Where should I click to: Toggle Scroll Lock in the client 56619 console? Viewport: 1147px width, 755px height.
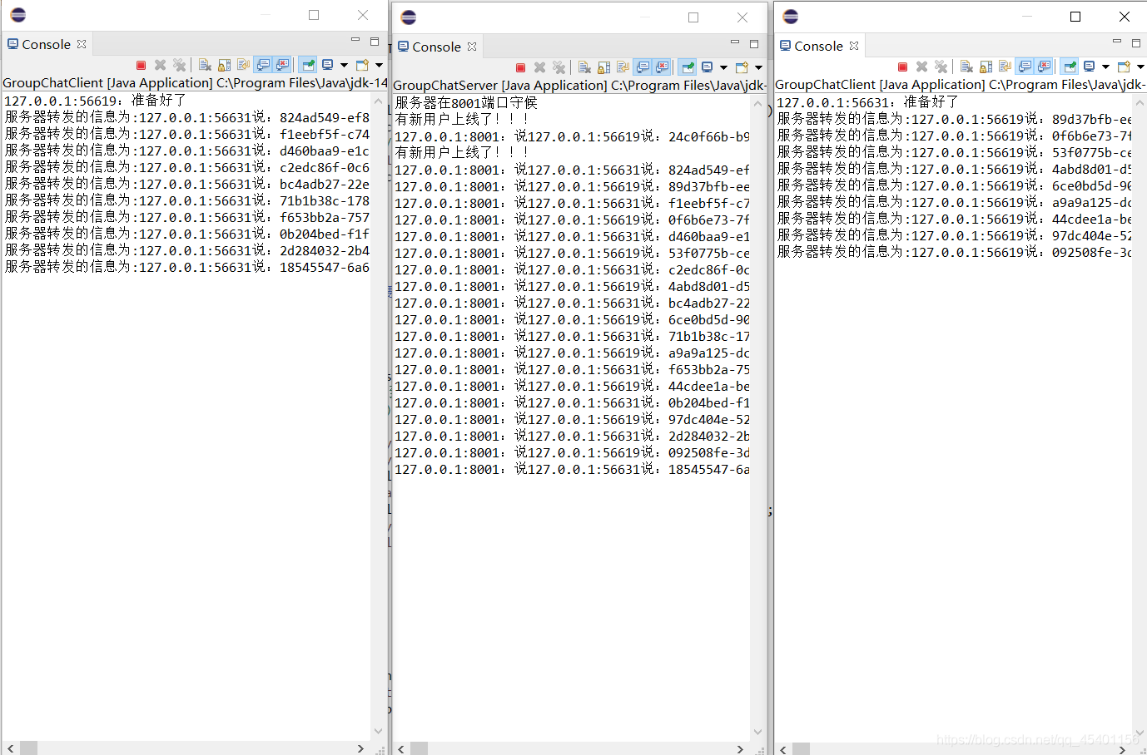[224, 65]
